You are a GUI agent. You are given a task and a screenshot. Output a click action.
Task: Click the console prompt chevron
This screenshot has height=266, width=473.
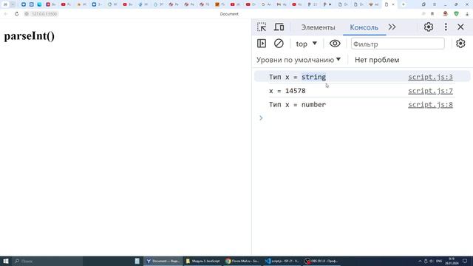261,118
